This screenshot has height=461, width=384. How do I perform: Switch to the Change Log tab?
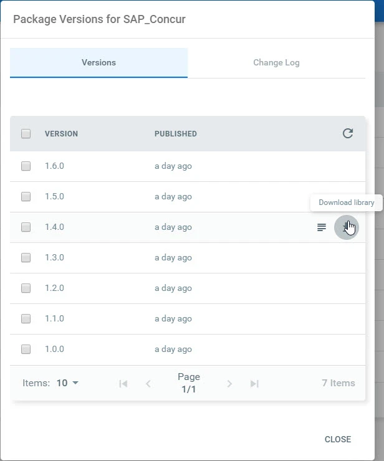276,63
